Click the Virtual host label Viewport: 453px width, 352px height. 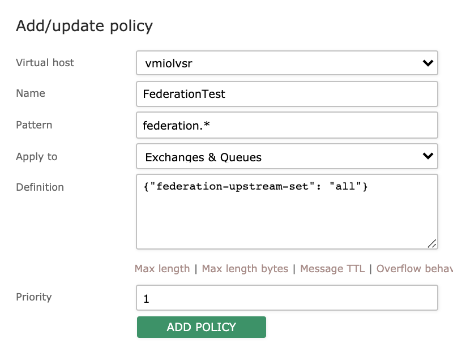tap(45, 63)
